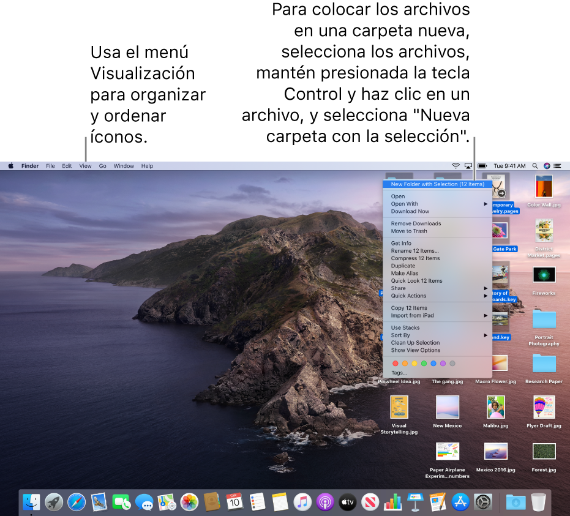Open the View menu in menu bar
This screenshot has height=516, width=570.
click(86, 166)
